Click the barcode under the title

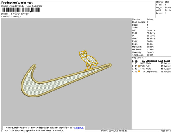click(21, 10)
